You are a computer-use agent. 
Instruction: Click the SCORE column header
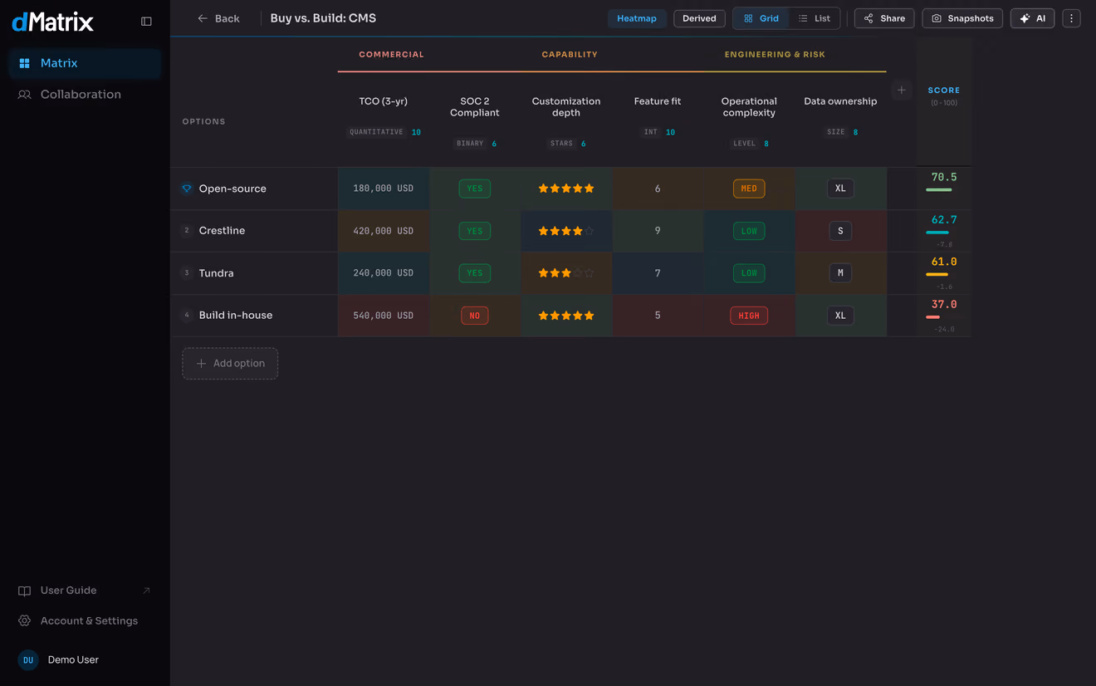point(944,91)
